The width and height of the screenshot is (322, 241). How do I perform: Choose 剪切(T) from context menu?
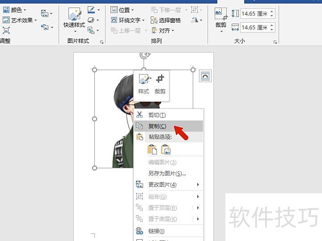click(169, 115)
